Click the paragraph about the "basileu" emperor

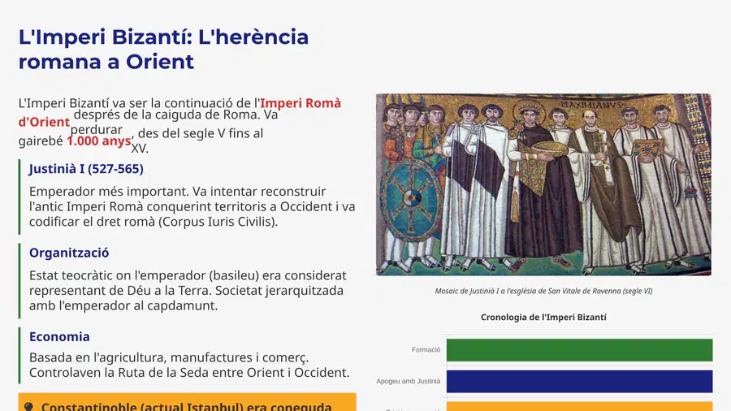[188, 290]
